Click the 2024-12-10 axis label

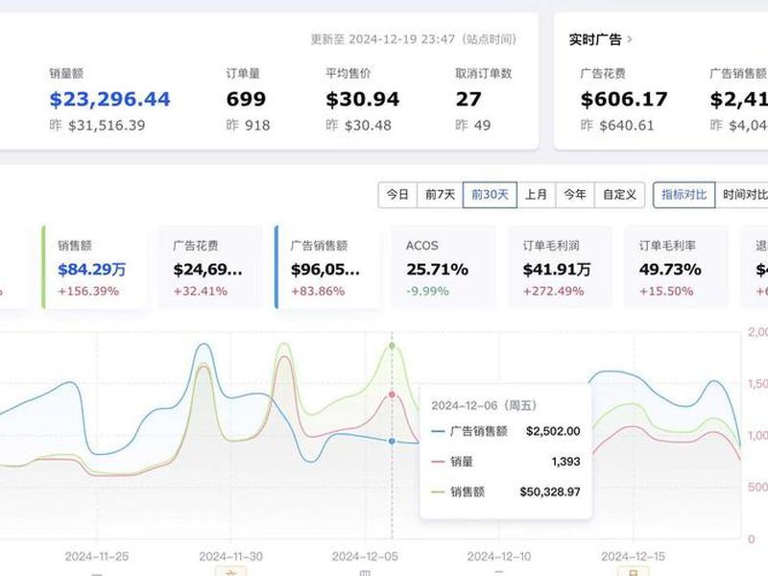click(499, 557)
